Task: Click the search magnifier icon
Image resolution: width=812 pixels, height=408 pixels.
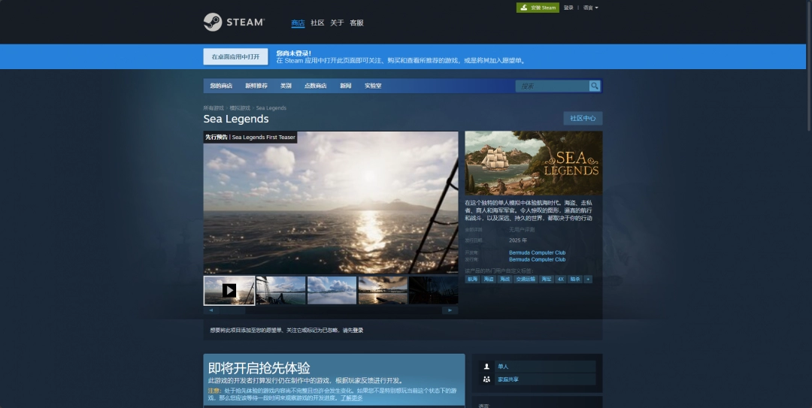Action: (595, 86)
